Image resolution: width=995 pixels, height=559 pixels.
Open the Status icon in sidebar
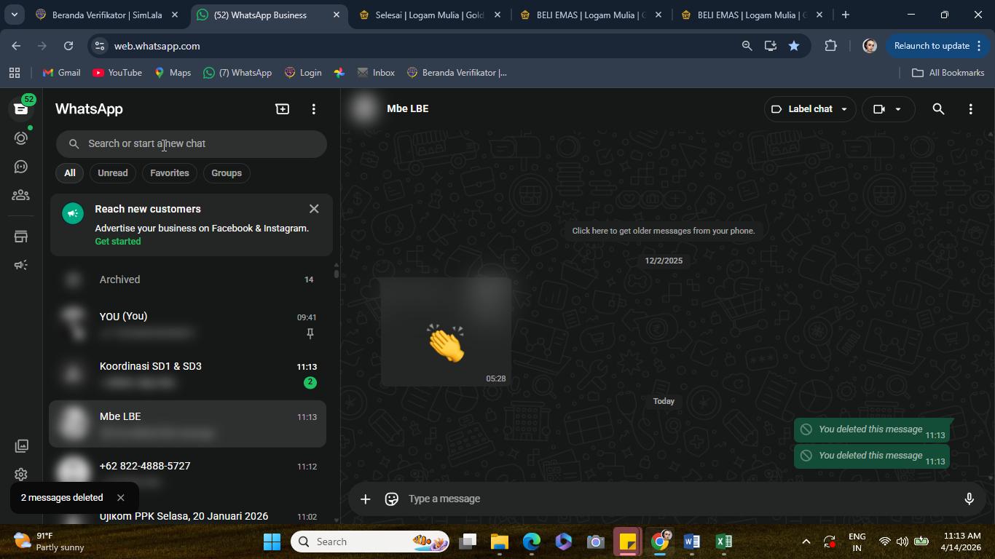tap(21, 138)
